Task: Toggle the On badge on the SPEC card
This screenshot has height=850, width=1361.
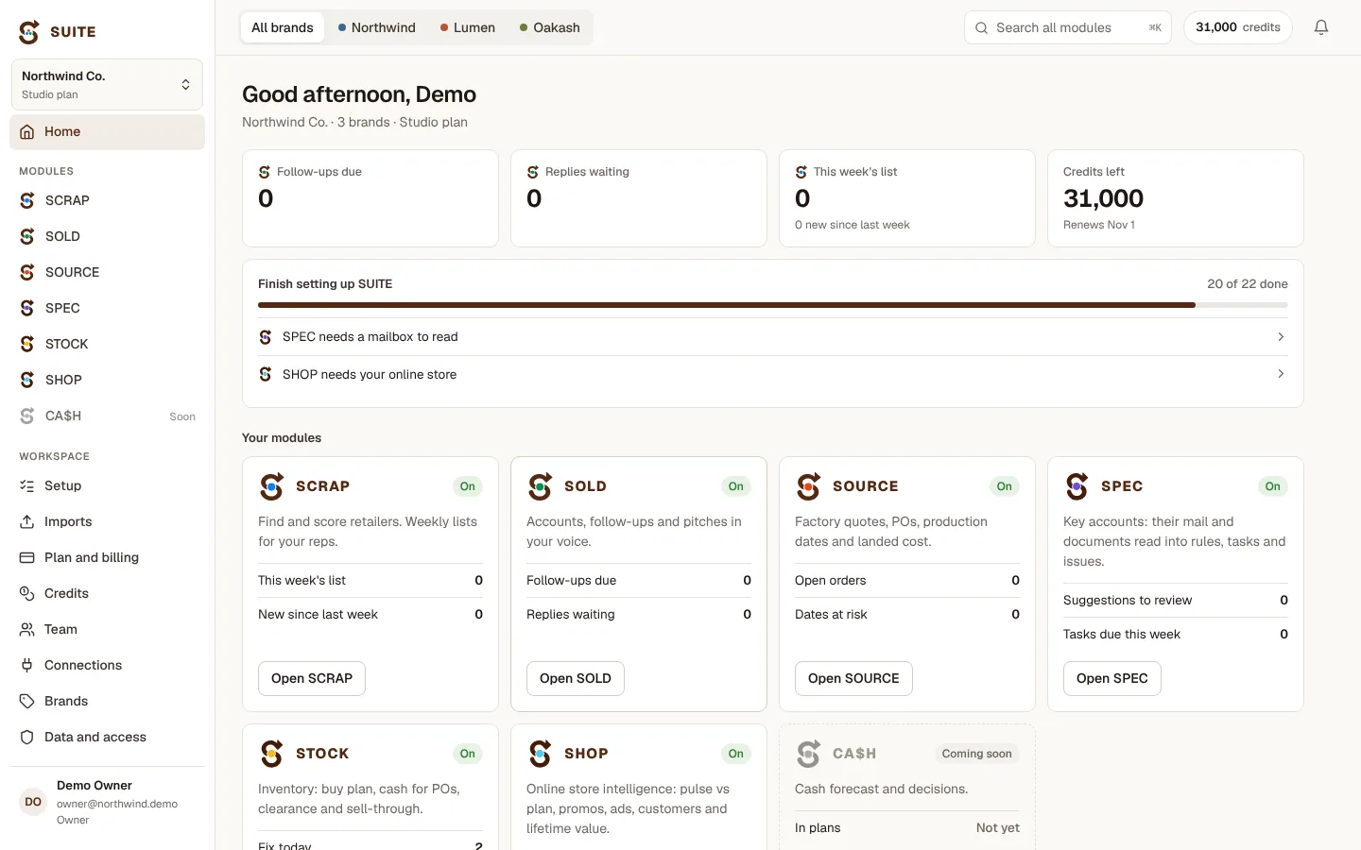Action: click(x=1273, y=486)
